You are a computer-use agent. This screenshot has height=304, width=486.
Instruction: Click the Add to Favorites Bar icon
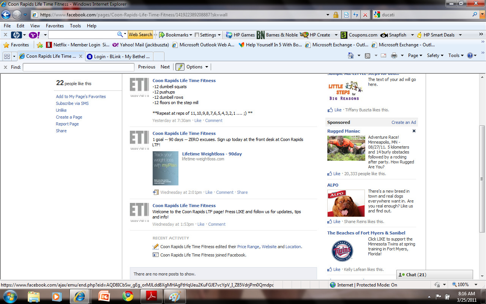tap(40, 45)
